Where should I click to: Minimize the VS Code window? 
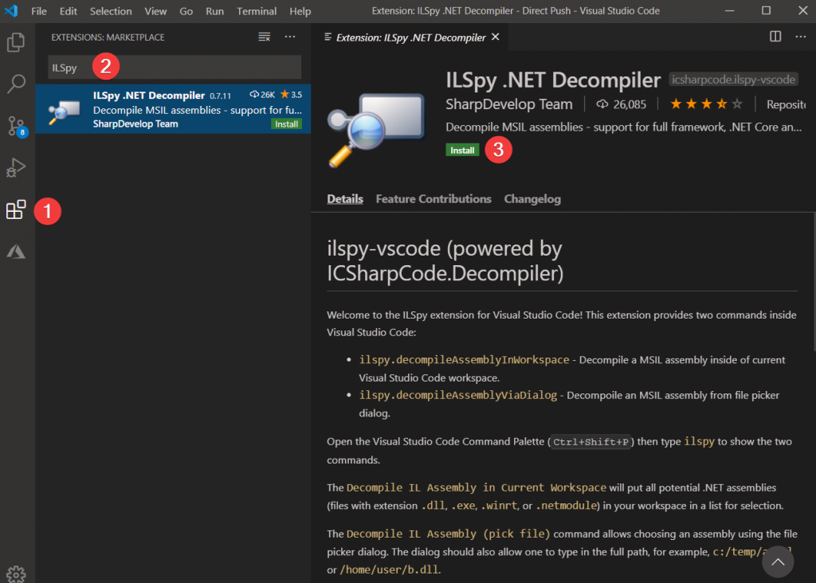tap(730, 10)
